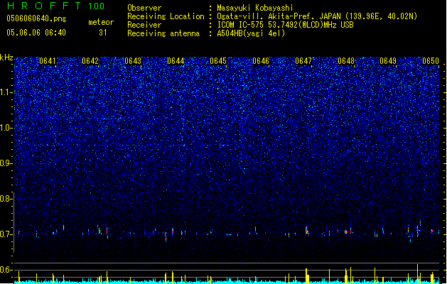Select the filename 0506060640.png

(36, 18)
